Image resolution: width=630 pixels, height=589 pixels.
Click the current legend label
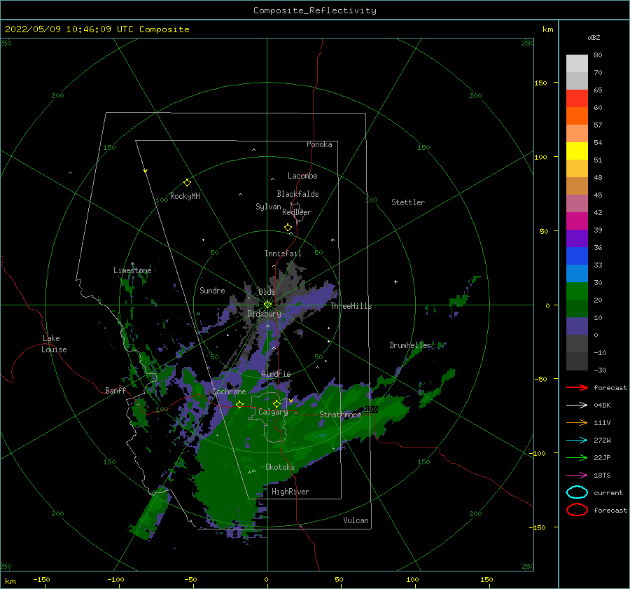point(608,493)
